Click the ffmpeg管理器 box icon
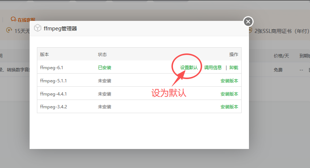 [x=37, y=28]
